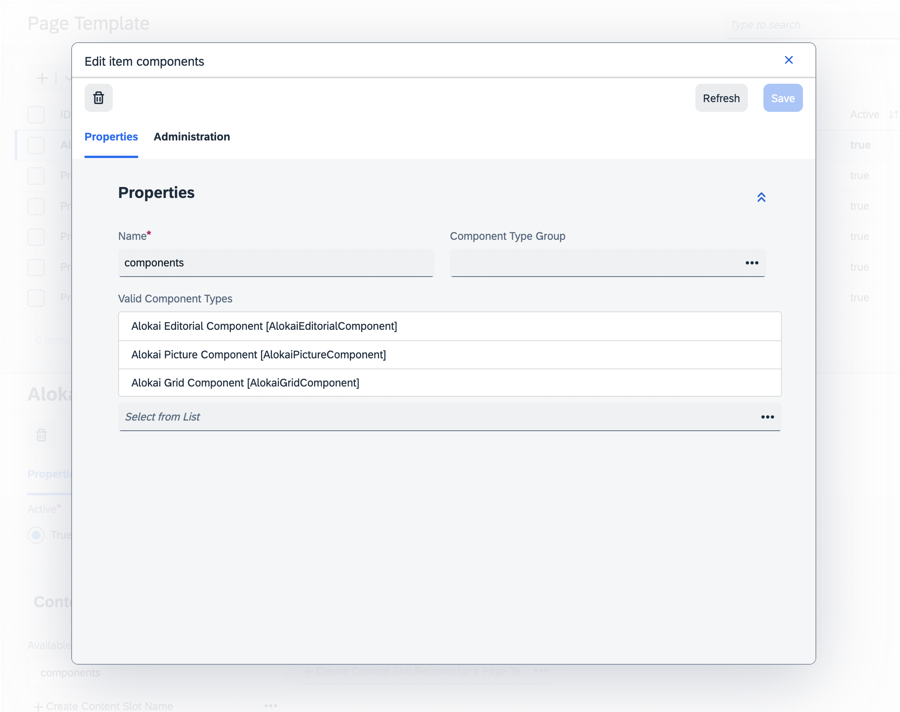Toggle the checkbox of the highlighted first row
900x712 pixels.
pyautogui.click(x=36, y=145)
